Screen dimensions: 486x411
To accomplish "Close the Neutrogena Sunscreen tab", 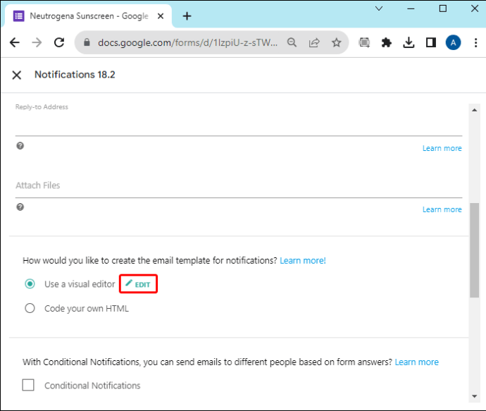I will point(161,16).
